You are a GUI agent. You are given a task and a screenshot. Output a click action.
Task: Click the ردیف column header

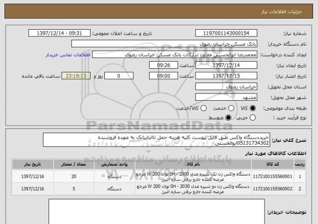point(300,165)
